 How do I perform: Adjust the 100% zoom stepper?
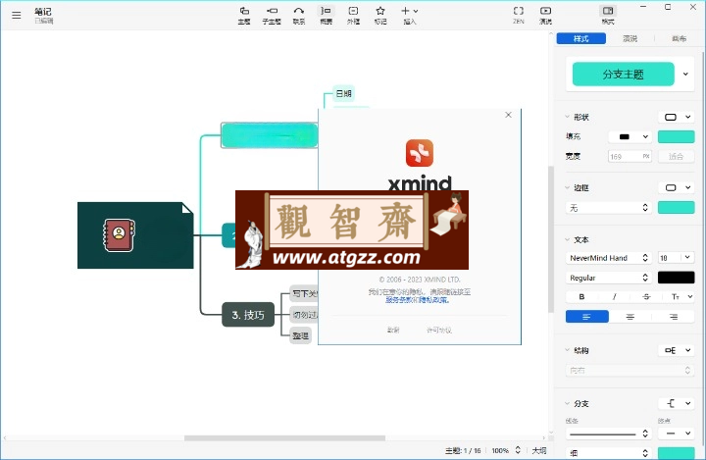(518, 450)
